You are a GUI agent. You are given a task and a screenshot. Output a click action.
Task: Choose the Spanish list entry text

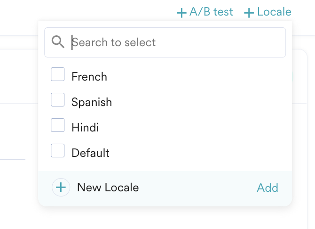(x=92, y=102)
